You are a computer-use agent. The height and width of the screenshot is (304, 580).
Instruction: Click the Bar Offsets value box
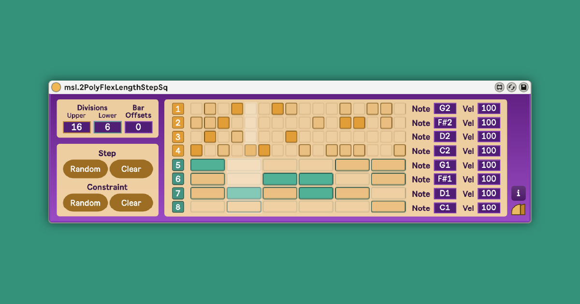[x=138, y=127]
